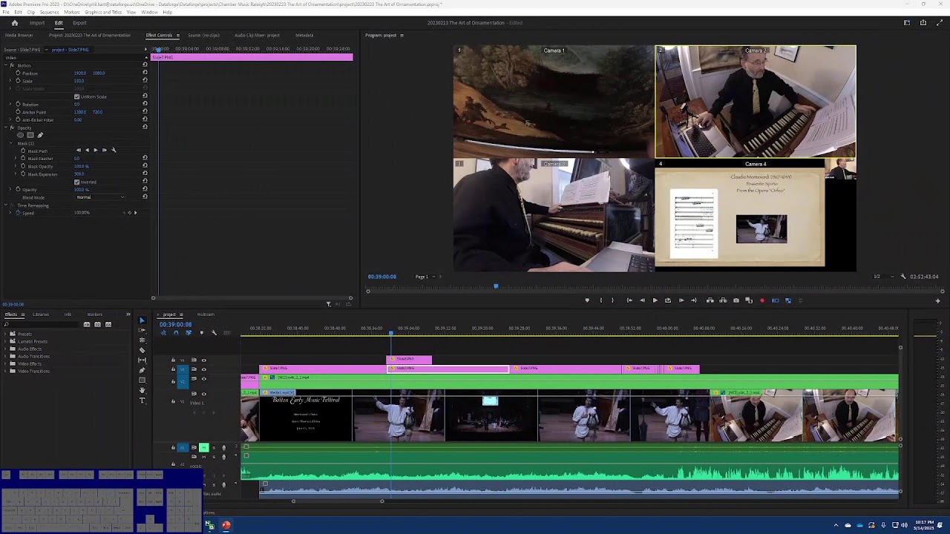Open the Import workspace
The height and width of the screenshot is (534, 950).
tap(37, 23)
